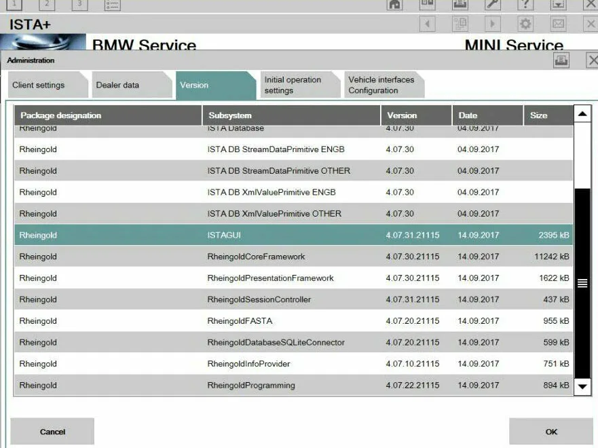Select the RheingoldProgramming row
Image resolution: width=598 pixels, height=448 pixels.
click(294, 385)
